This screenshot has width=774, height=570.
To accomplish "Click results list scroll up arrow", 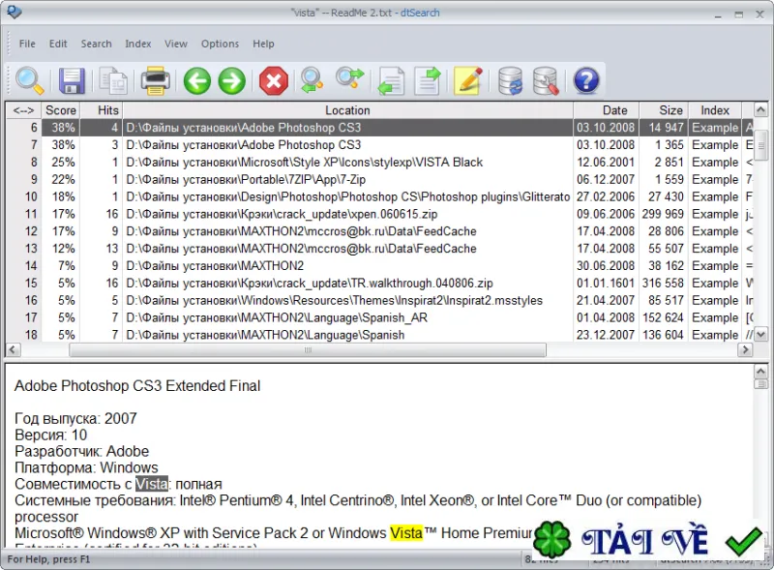I will click(x=760, y=109).
